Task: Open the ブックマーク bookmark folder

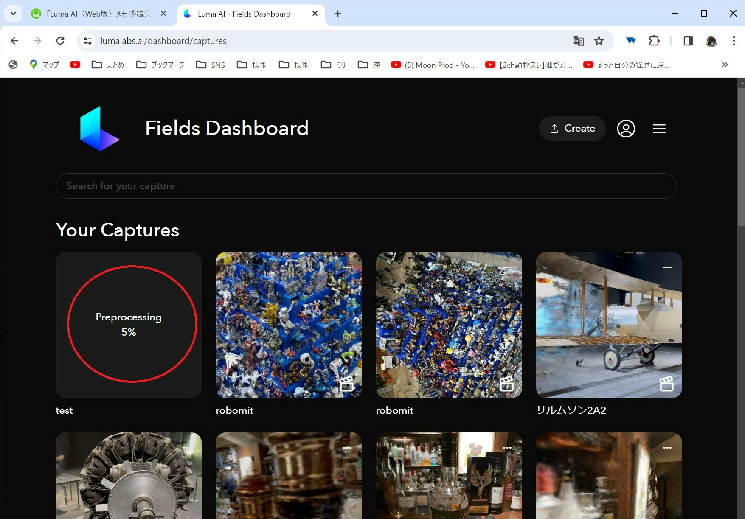Action: pyautogui.click(x=160, y=65)
